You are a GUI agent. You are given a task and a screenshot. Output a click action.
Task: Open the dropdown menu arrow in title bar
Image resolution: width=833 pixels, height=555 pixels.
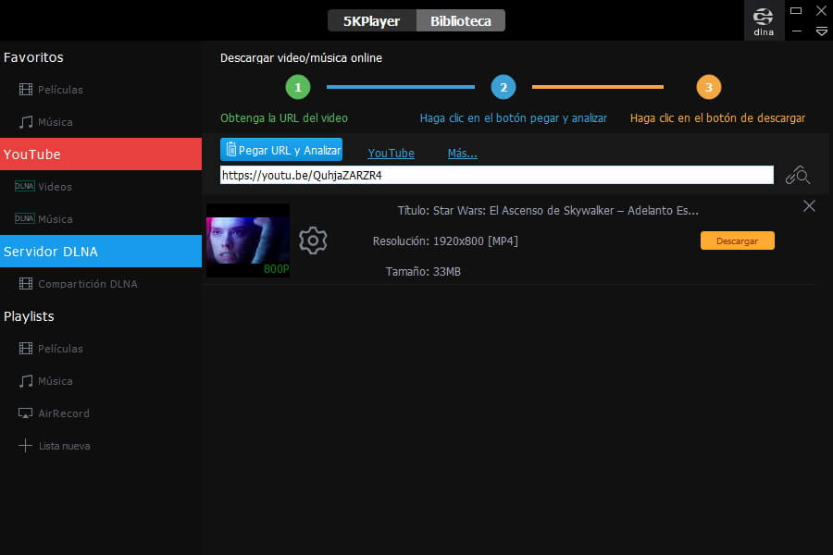[821, 31]
